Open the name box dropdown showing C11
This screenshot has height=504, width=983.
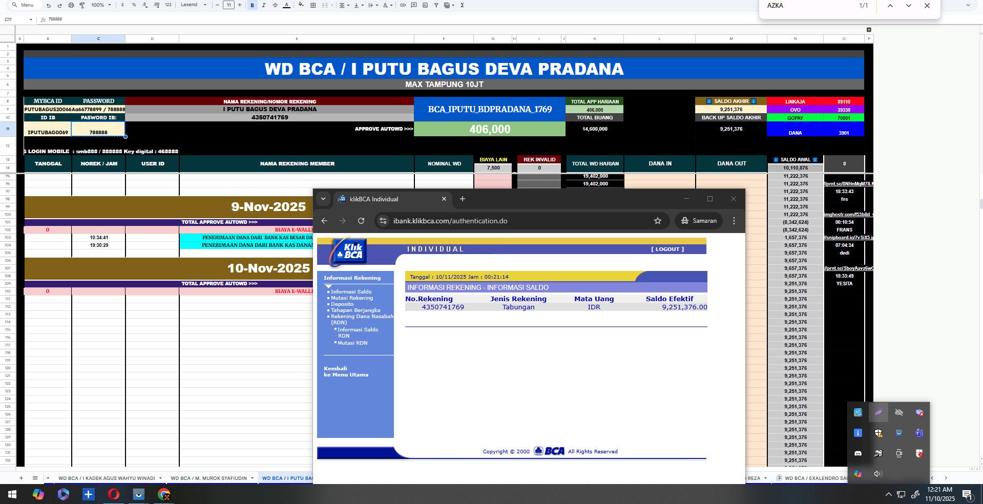coord(31,19)
